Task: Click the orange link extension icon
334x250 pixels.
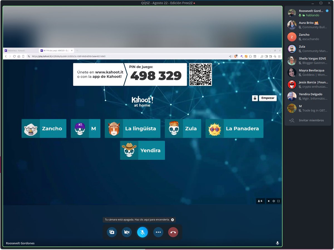Action: click(x=246, y=56)
